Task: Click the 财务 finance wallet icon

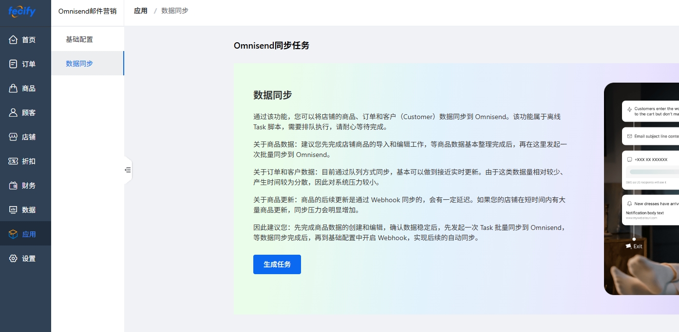Action: [x=14, y=186]
